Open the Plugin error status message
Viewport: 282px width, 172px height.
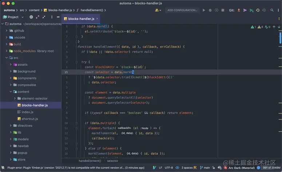coord(76,168)
